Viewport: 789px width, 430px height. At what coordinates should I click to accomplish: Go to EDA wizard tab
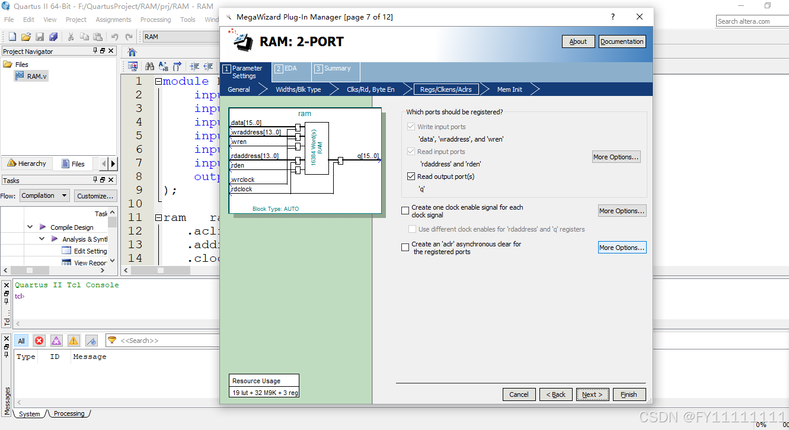tap(291, 72)
